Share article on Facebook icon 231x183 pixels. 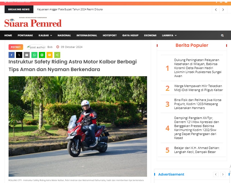coord(11,55)
